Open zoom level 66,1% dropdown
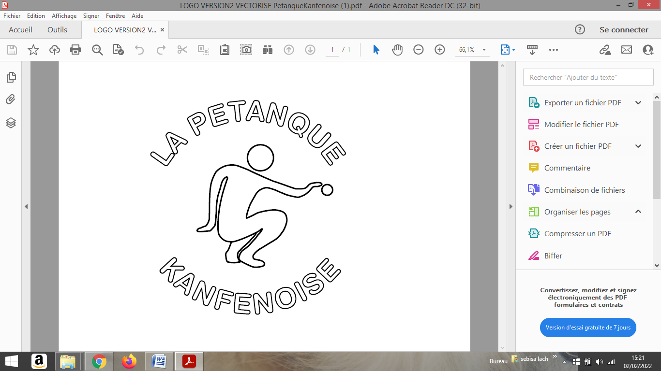Screen dimensions: 661x371 [484, 50]
